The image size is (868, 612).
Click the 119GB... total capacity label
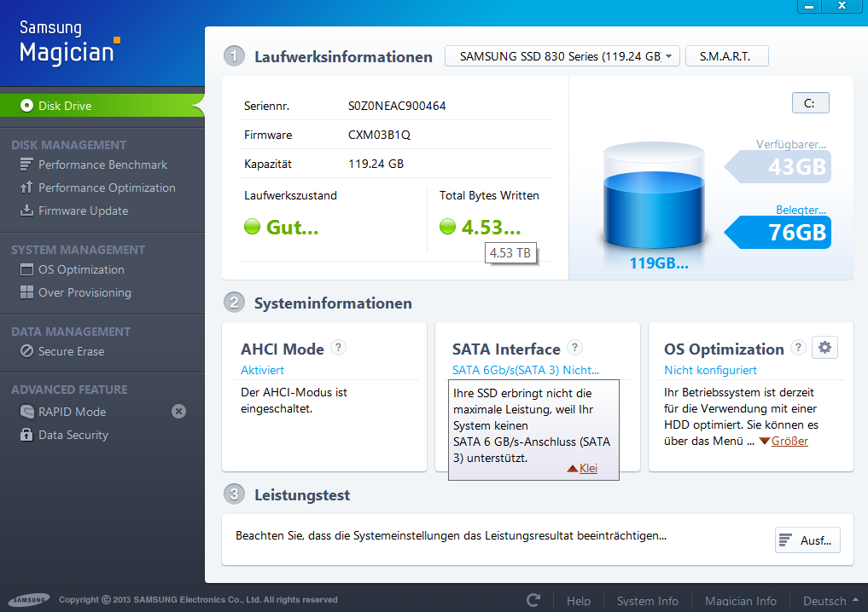[x=659, y=263]
